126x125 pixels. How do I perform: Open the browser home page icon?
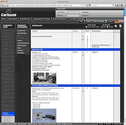click(117, 5)
